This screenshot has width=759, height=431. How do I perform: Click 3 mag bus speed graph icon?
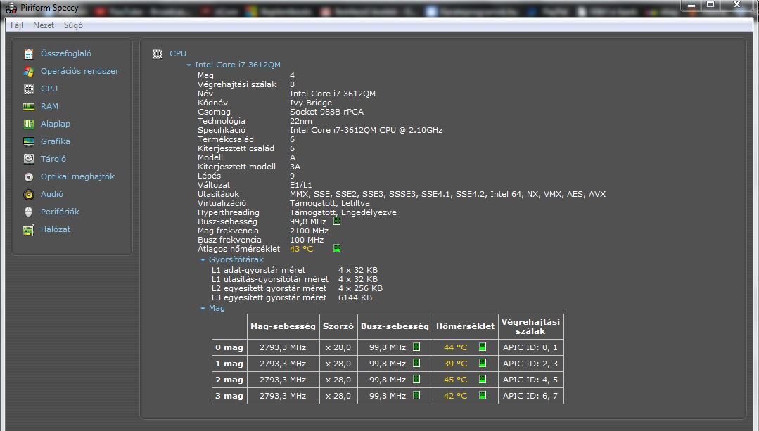(x=416, y=395)
